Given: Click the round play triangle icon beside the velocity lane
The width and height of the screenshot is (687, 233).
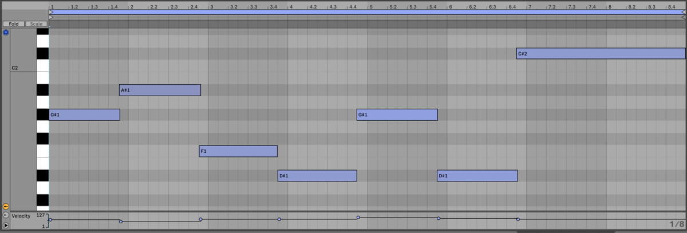Looking at the screenshot, I should (6, 226).
